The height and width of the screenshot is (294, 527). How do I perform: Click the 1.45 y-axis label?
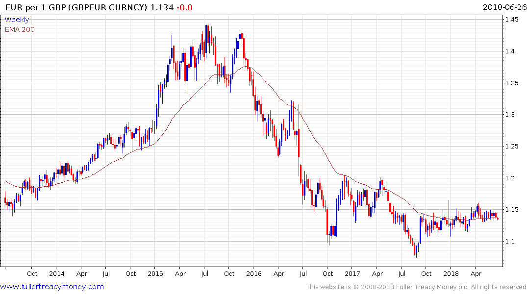512,20
